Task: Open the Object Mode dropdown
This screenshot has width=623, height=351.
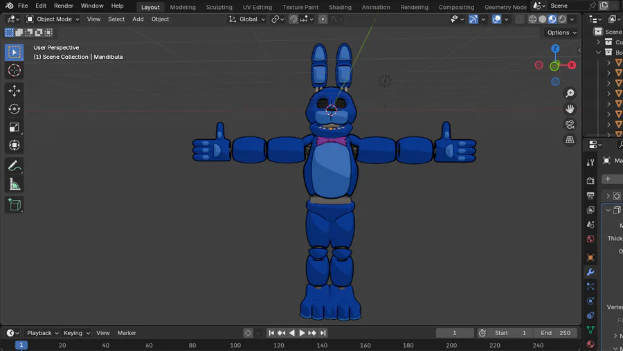Action: 53,19
